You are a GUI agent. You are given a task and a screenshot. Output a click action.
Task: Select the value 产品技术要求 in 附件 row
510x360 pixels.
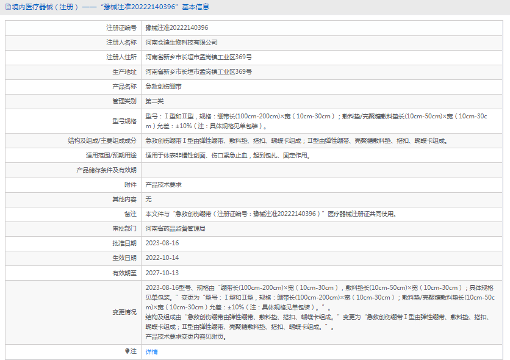[163, 184]
